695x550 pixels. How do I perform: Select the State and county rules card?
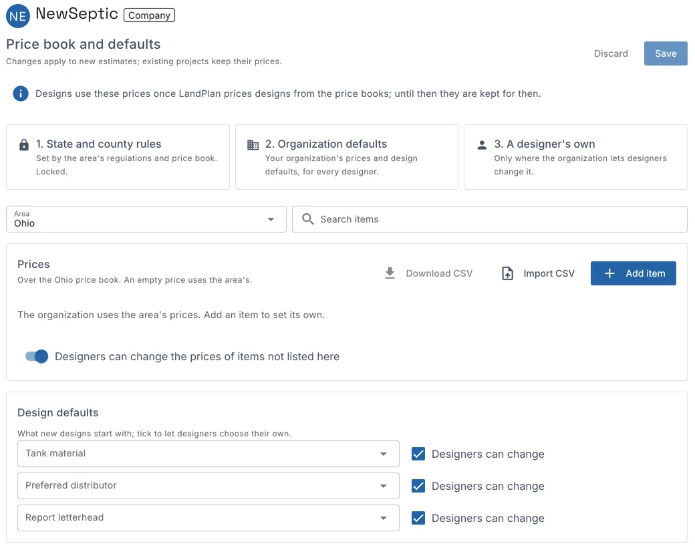click(118, 157)
